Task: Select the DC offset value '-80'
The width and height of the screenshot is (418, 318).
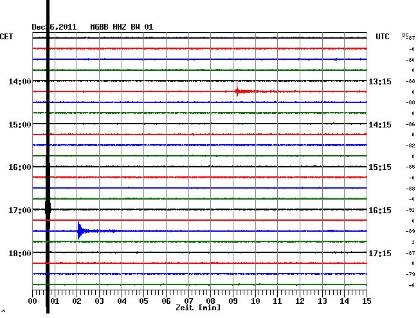Action: click(410, 60)
